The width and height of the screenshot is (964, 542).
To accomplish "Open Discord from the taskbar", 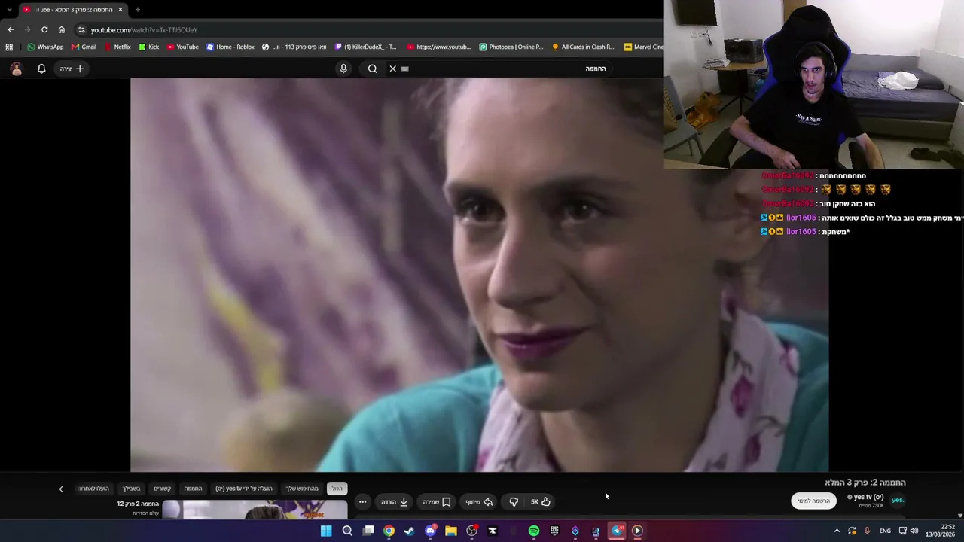I will point(430,531).
